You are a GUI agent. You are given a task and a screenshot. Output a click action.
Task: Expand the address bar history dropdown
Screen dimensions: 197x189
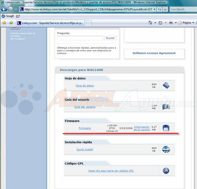(x=154, y=9)
